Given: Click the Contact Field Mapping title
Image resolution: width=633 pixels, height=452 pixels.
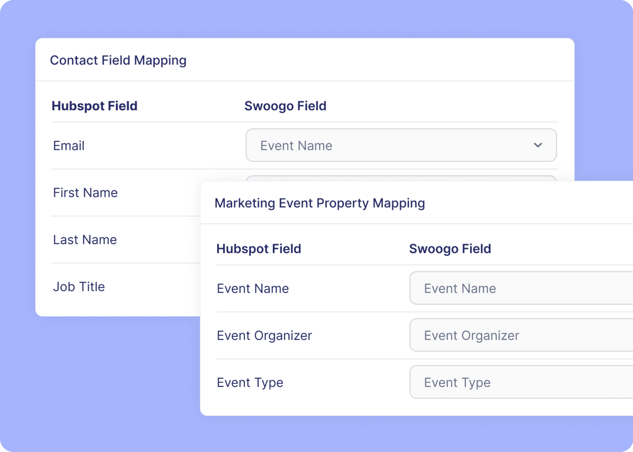Looking at the screenshot, I should 118,60.
